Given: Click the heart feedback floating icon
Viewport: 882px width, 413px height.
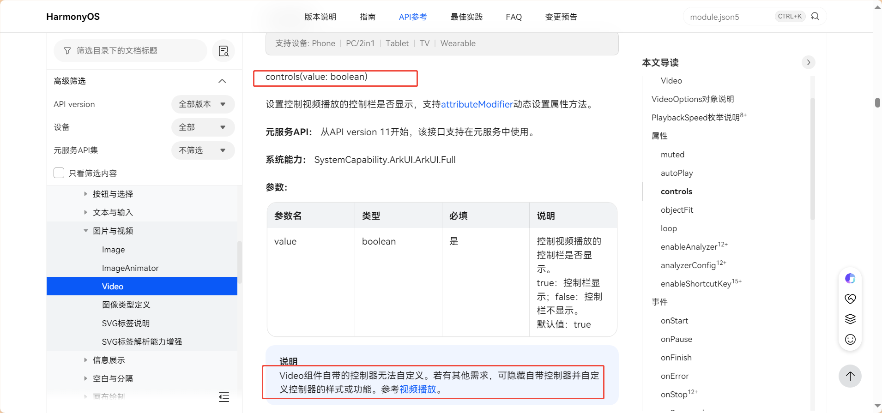Looking at the screenshot, I should (850, 299).
